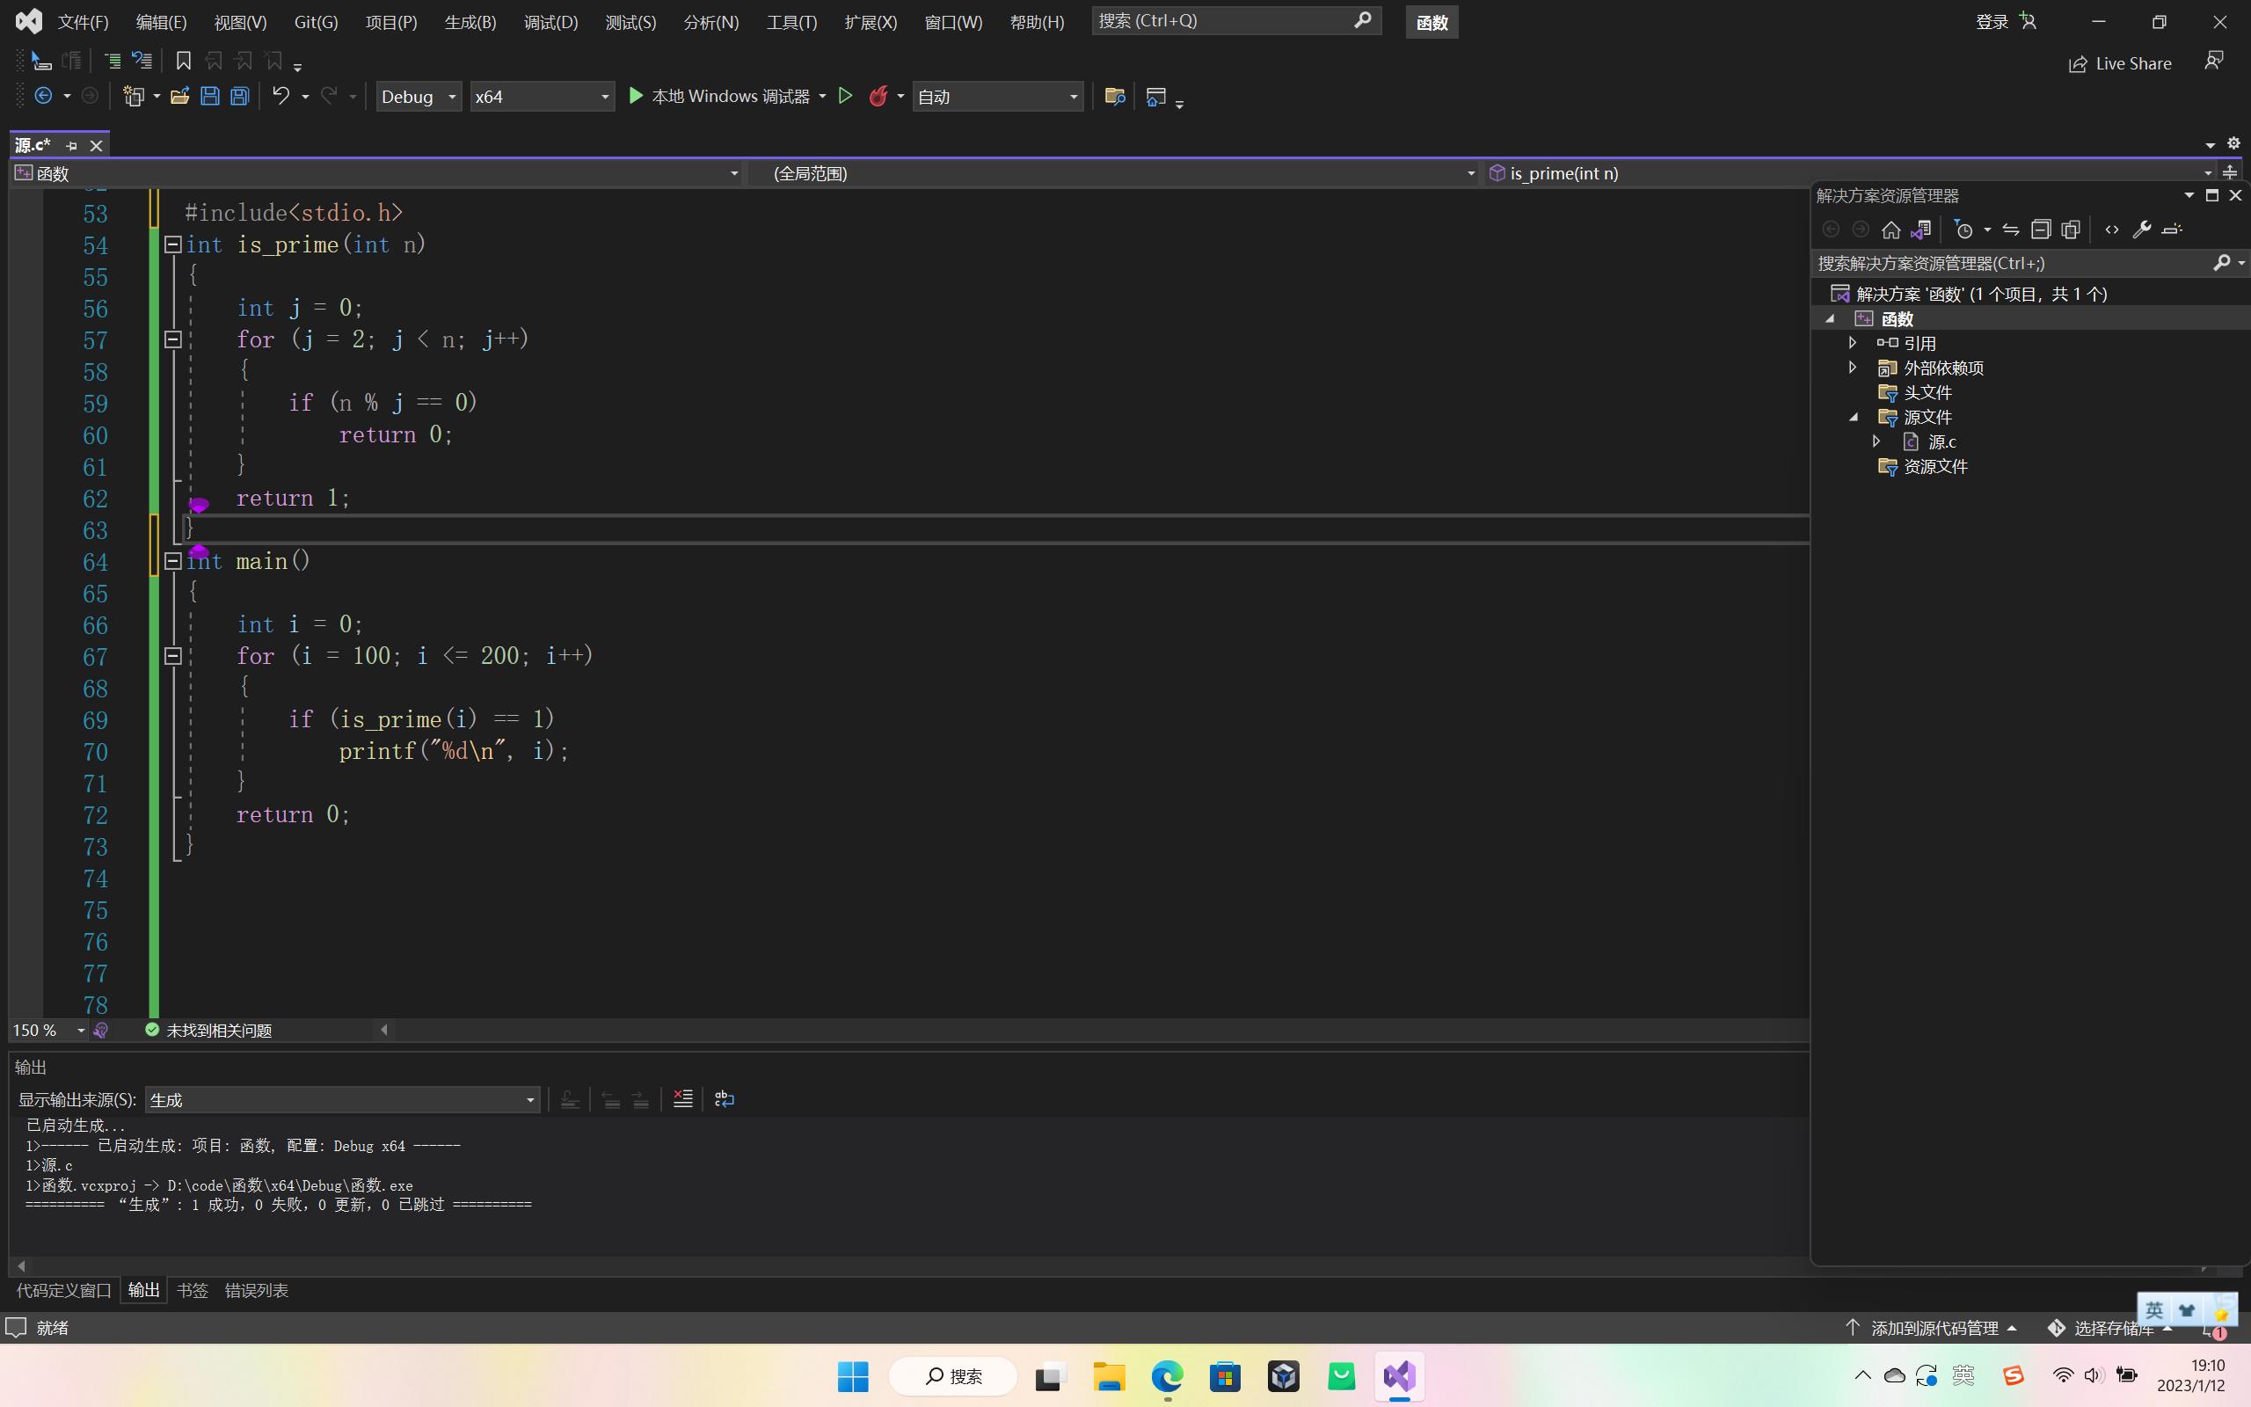Expand the 外部依赖项 node

point(1852,368)
